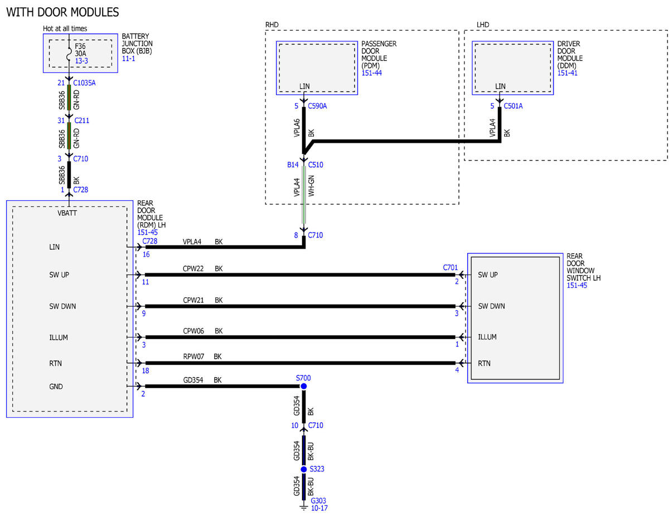Open the 151-41 Driver Door Module reference
The width and height of the screenshot is (669, 517).
click(x=568, y=73)
